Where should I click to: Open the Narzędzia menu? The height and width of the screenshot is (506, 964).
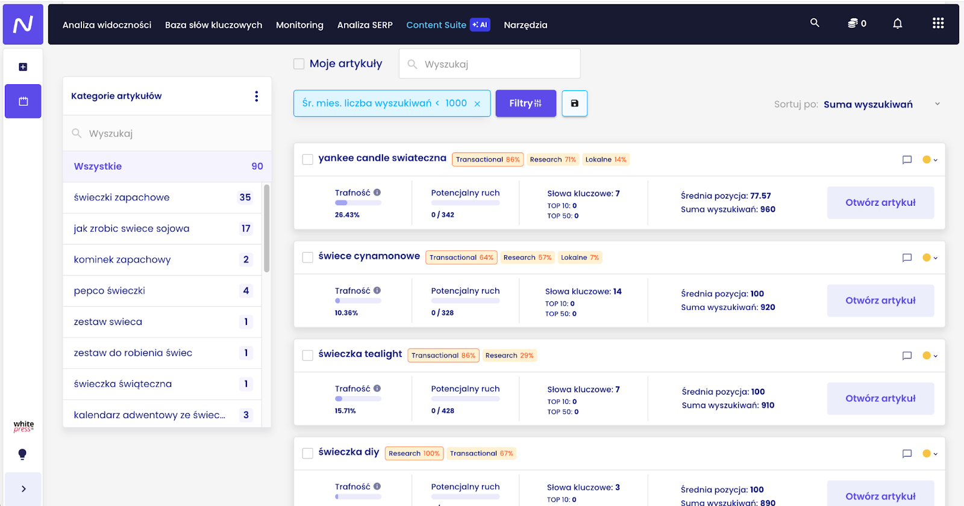click(525, 25)
